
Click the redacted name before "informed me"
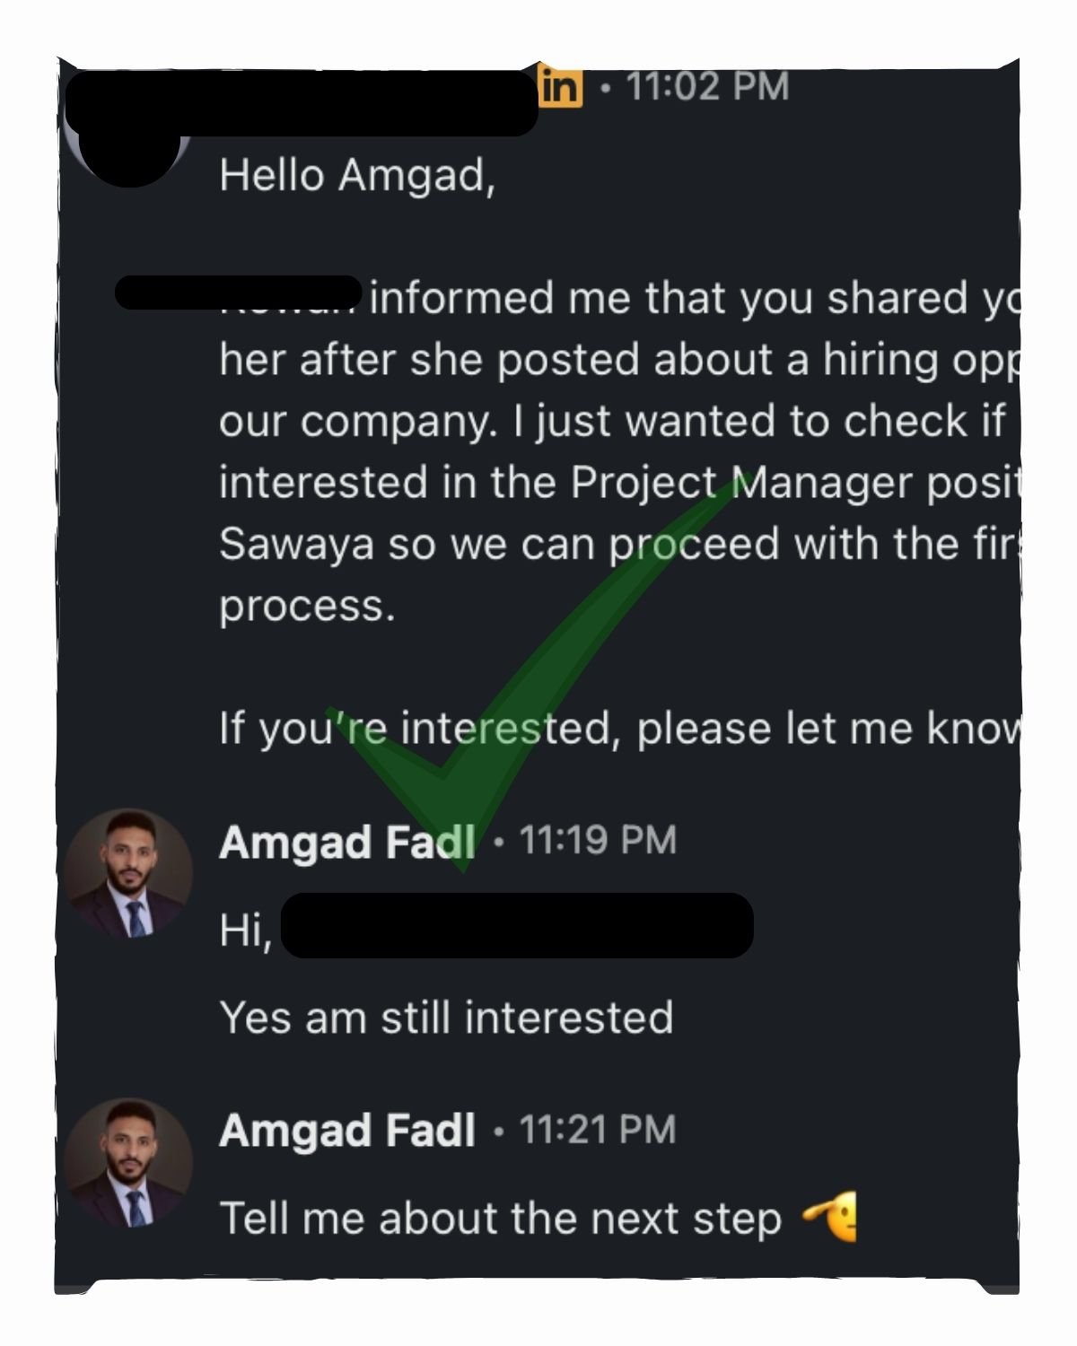(238, 293)
